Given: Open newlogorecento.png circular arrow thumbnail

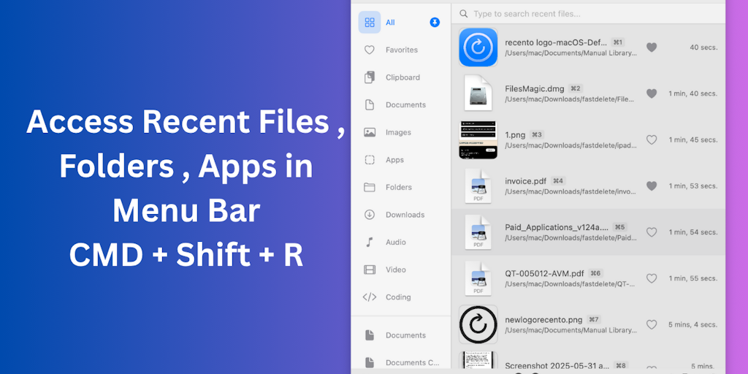Looking at the screenshot, I should tap(478, 324).
